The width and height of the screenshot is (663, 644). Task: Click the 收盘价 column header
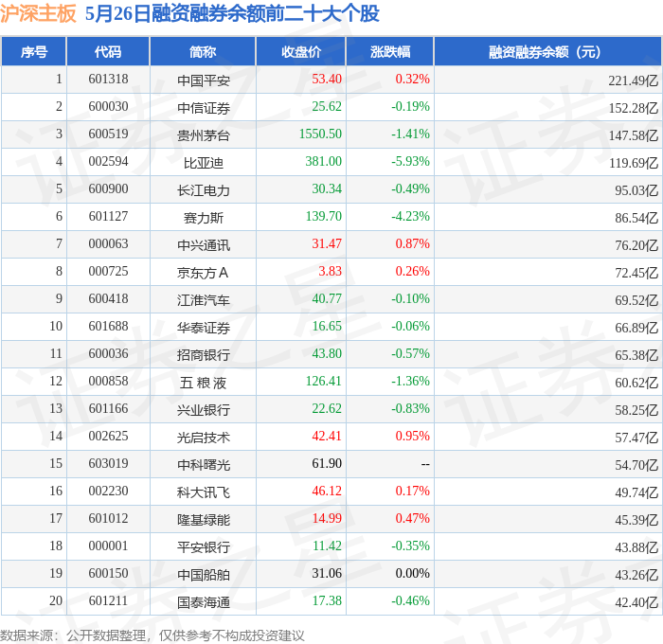point(301,51)
